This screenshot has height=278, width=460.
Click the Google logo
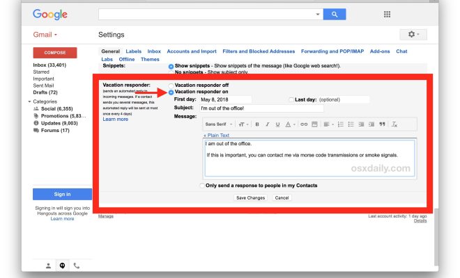click(x=50, y=15)
